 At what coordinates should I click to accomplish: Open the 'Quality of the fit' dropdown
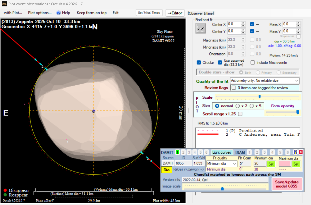[x=265, y=81]
